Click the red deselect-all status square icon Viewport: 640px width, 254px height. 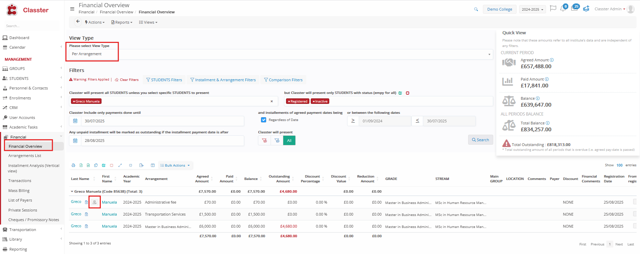[407, 93]
